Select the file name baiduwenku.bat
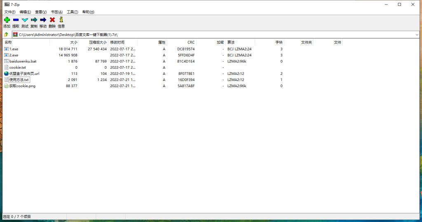The width and height of the screenshot is (422, 222). point(23,61)
